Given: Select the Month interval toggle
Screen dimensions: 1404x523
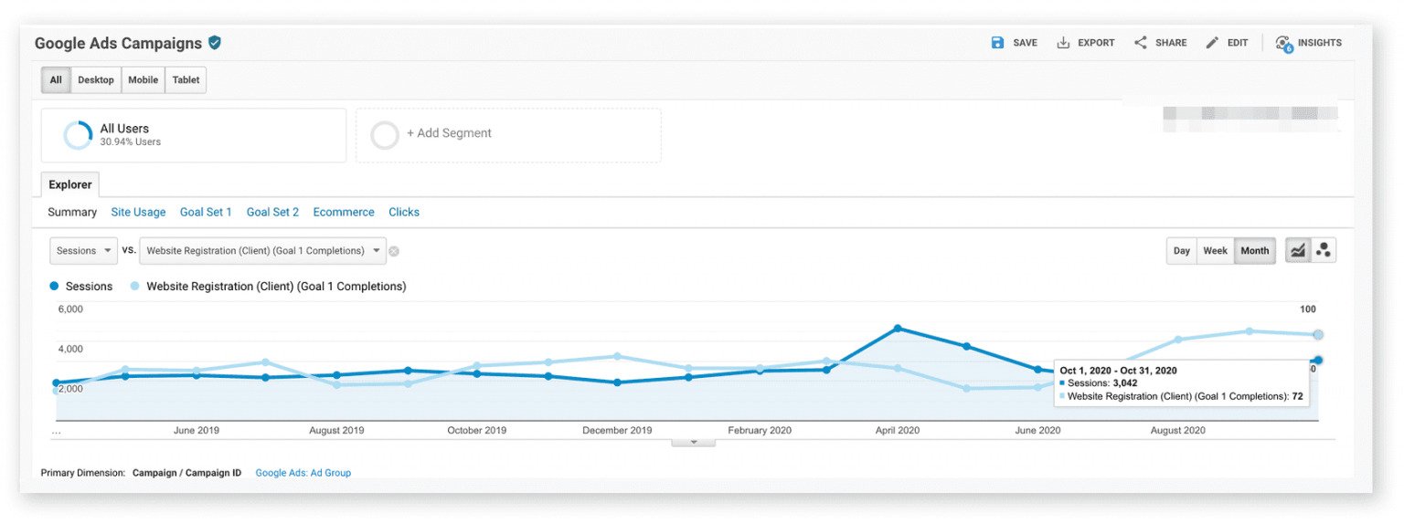Looking at the screenshot, I should 1255,251.
